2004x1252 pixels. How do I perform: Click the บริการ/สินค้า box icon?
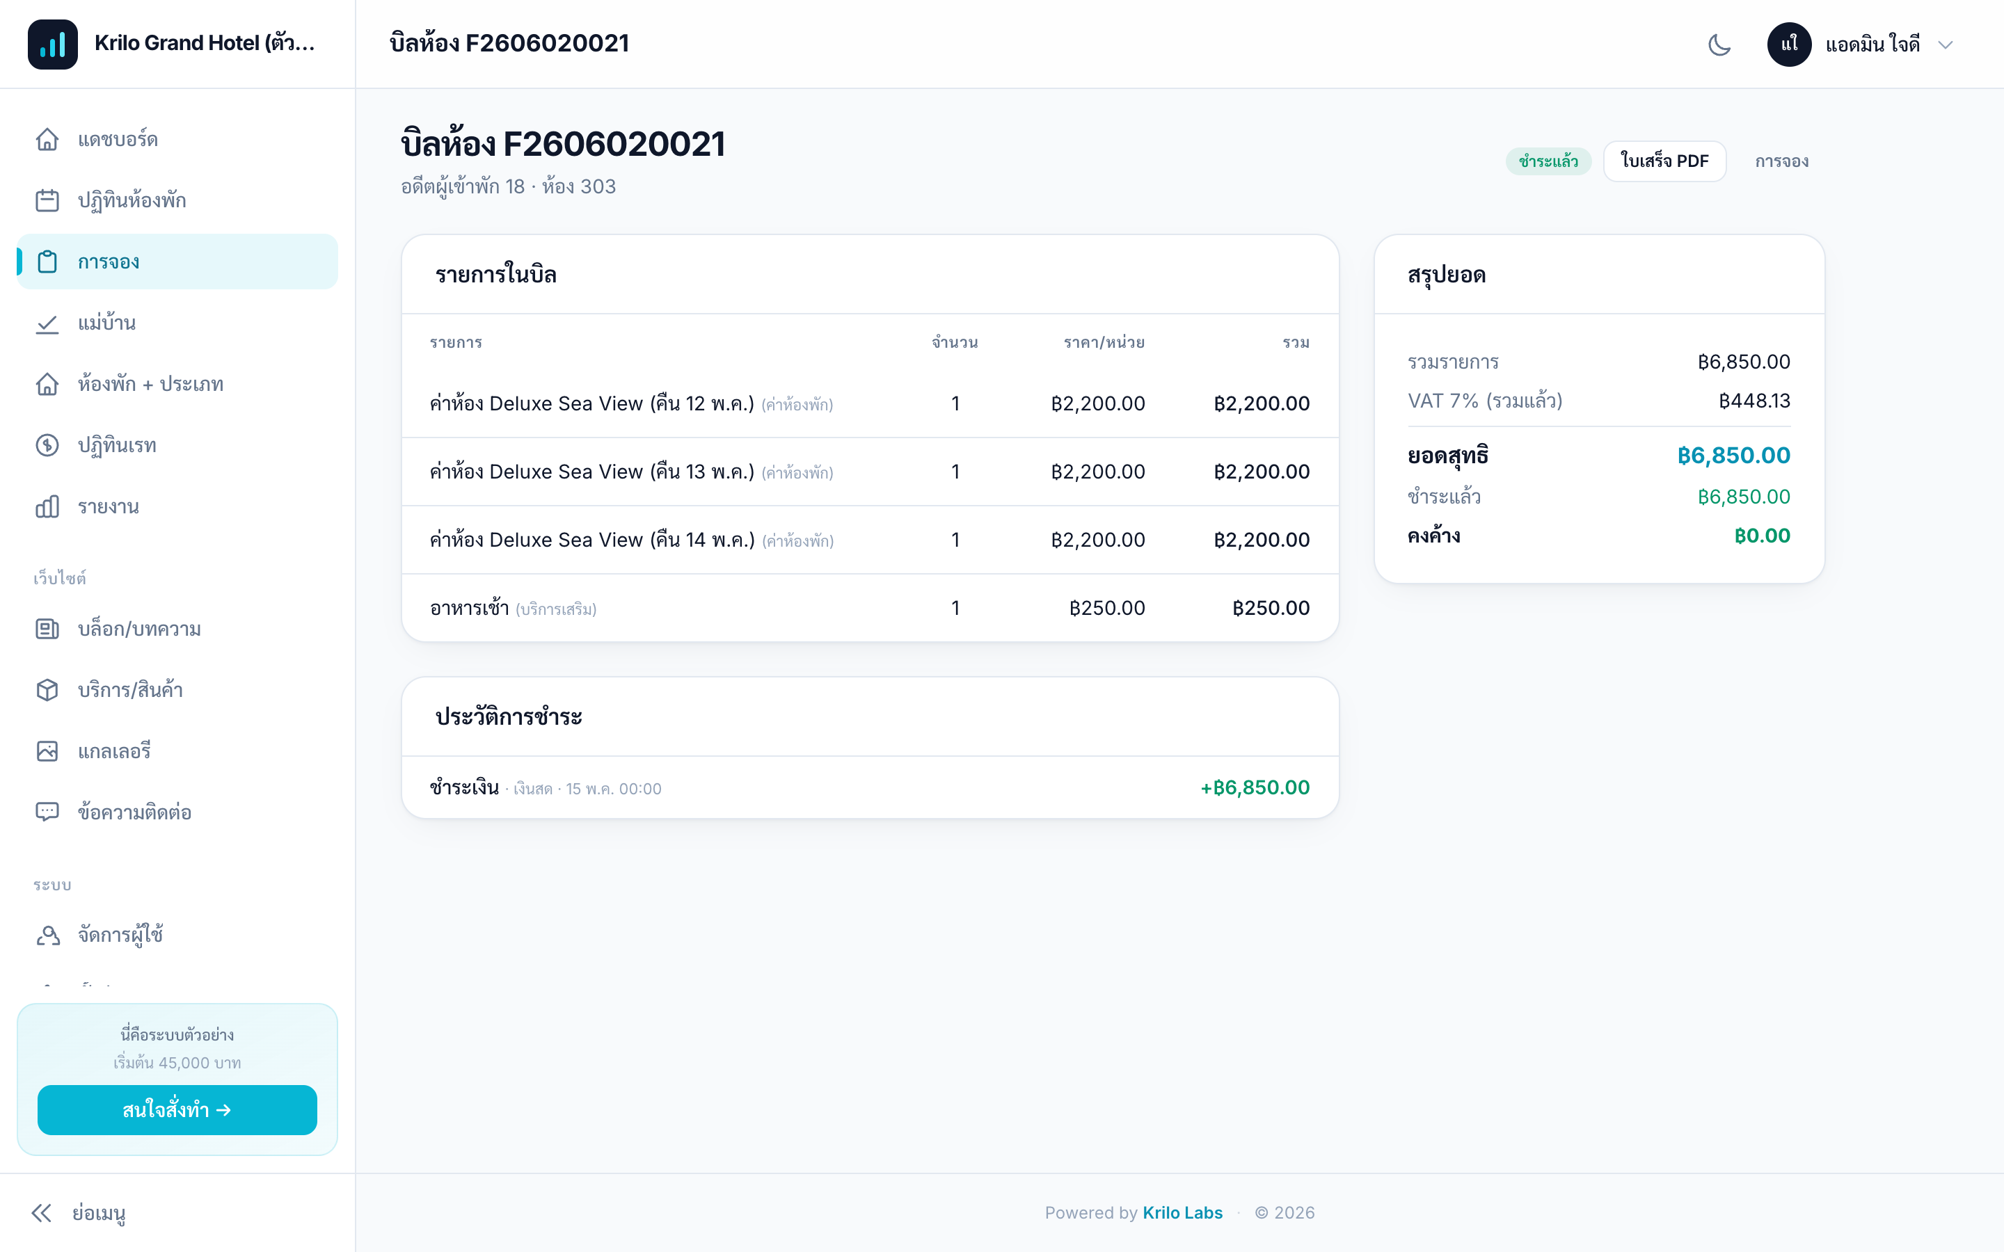point(47,691)
